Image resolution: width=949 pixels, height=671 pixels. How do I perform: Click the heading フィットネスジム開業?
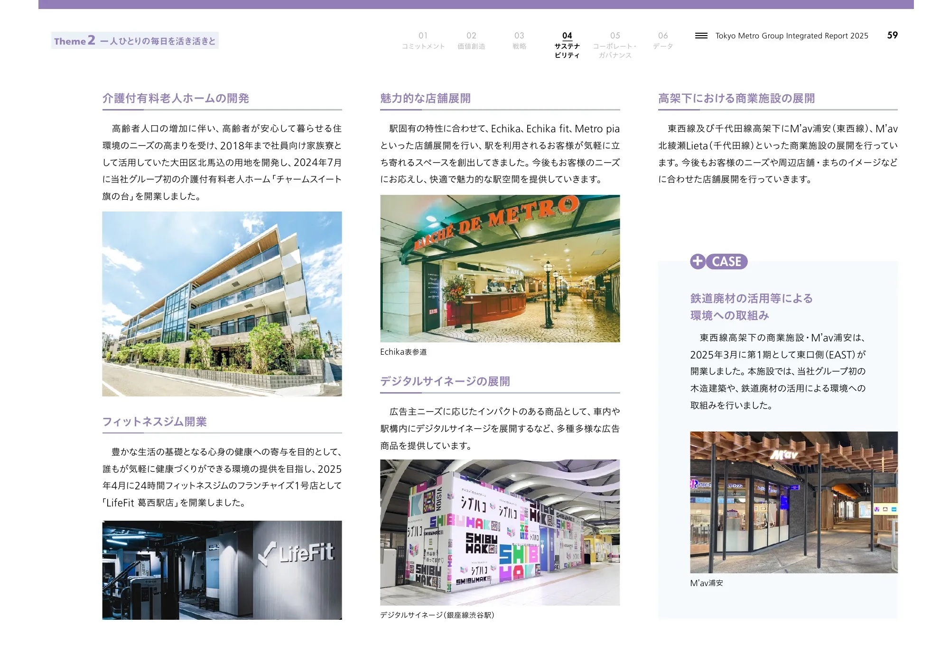pyautogui.click(x=154, y=422)
